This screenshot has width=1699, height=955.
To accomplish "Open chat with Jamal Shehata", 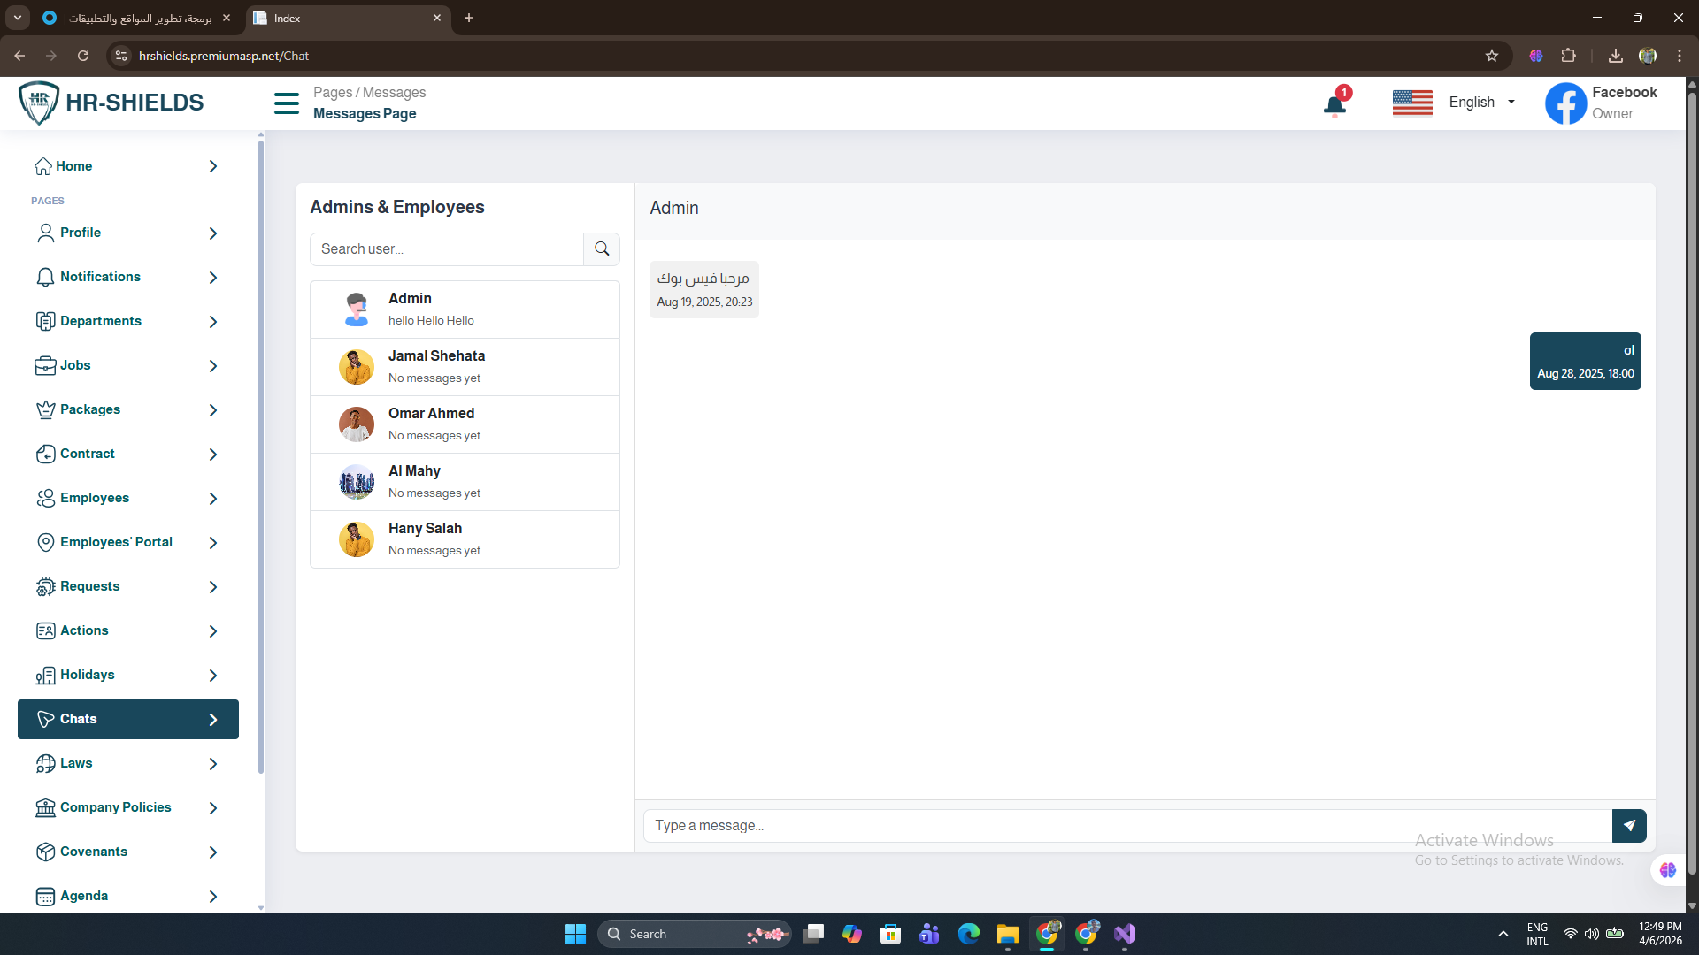I will pyautogui.click(x=465, y=367).
